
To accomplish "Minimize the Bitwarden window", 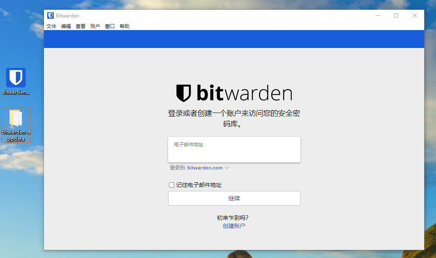I will (x=378, y=15).
